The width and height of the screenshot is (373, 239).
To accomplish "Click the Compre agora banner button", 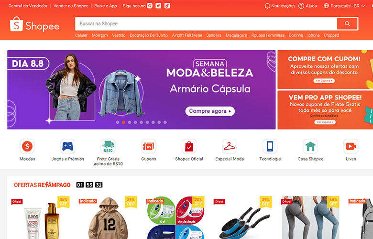I will 210,111.
